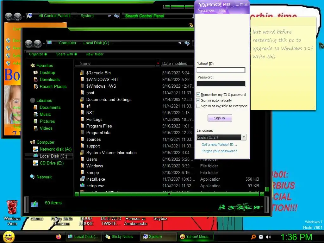Focus the Yahoo! ID input field
The height and width of the screenshot is (243, 324).
(221, 70)
